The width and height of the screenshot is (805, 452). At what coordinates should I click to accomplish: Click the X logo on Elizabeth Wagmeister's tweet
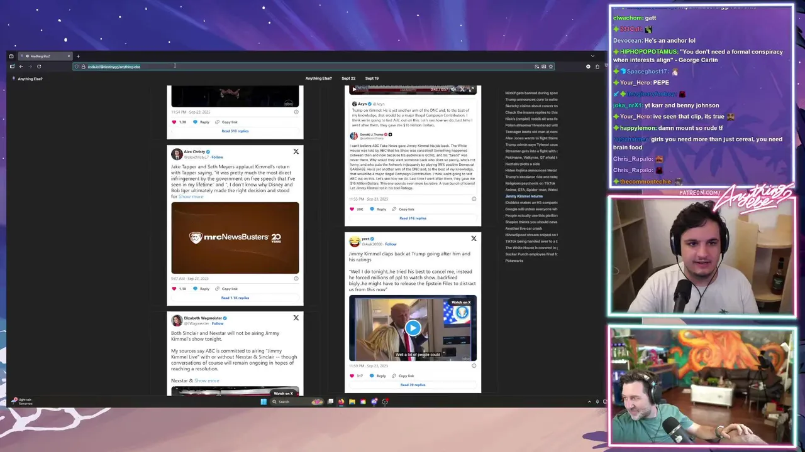pyautogui.click(x=296, y=318)
